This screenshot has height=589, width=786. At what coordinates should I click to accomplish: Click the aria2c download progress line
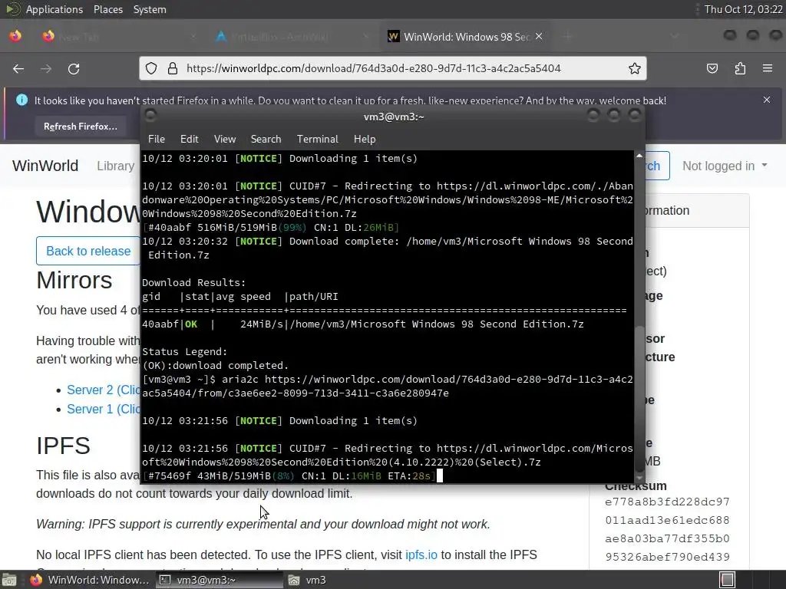(289, 475)
